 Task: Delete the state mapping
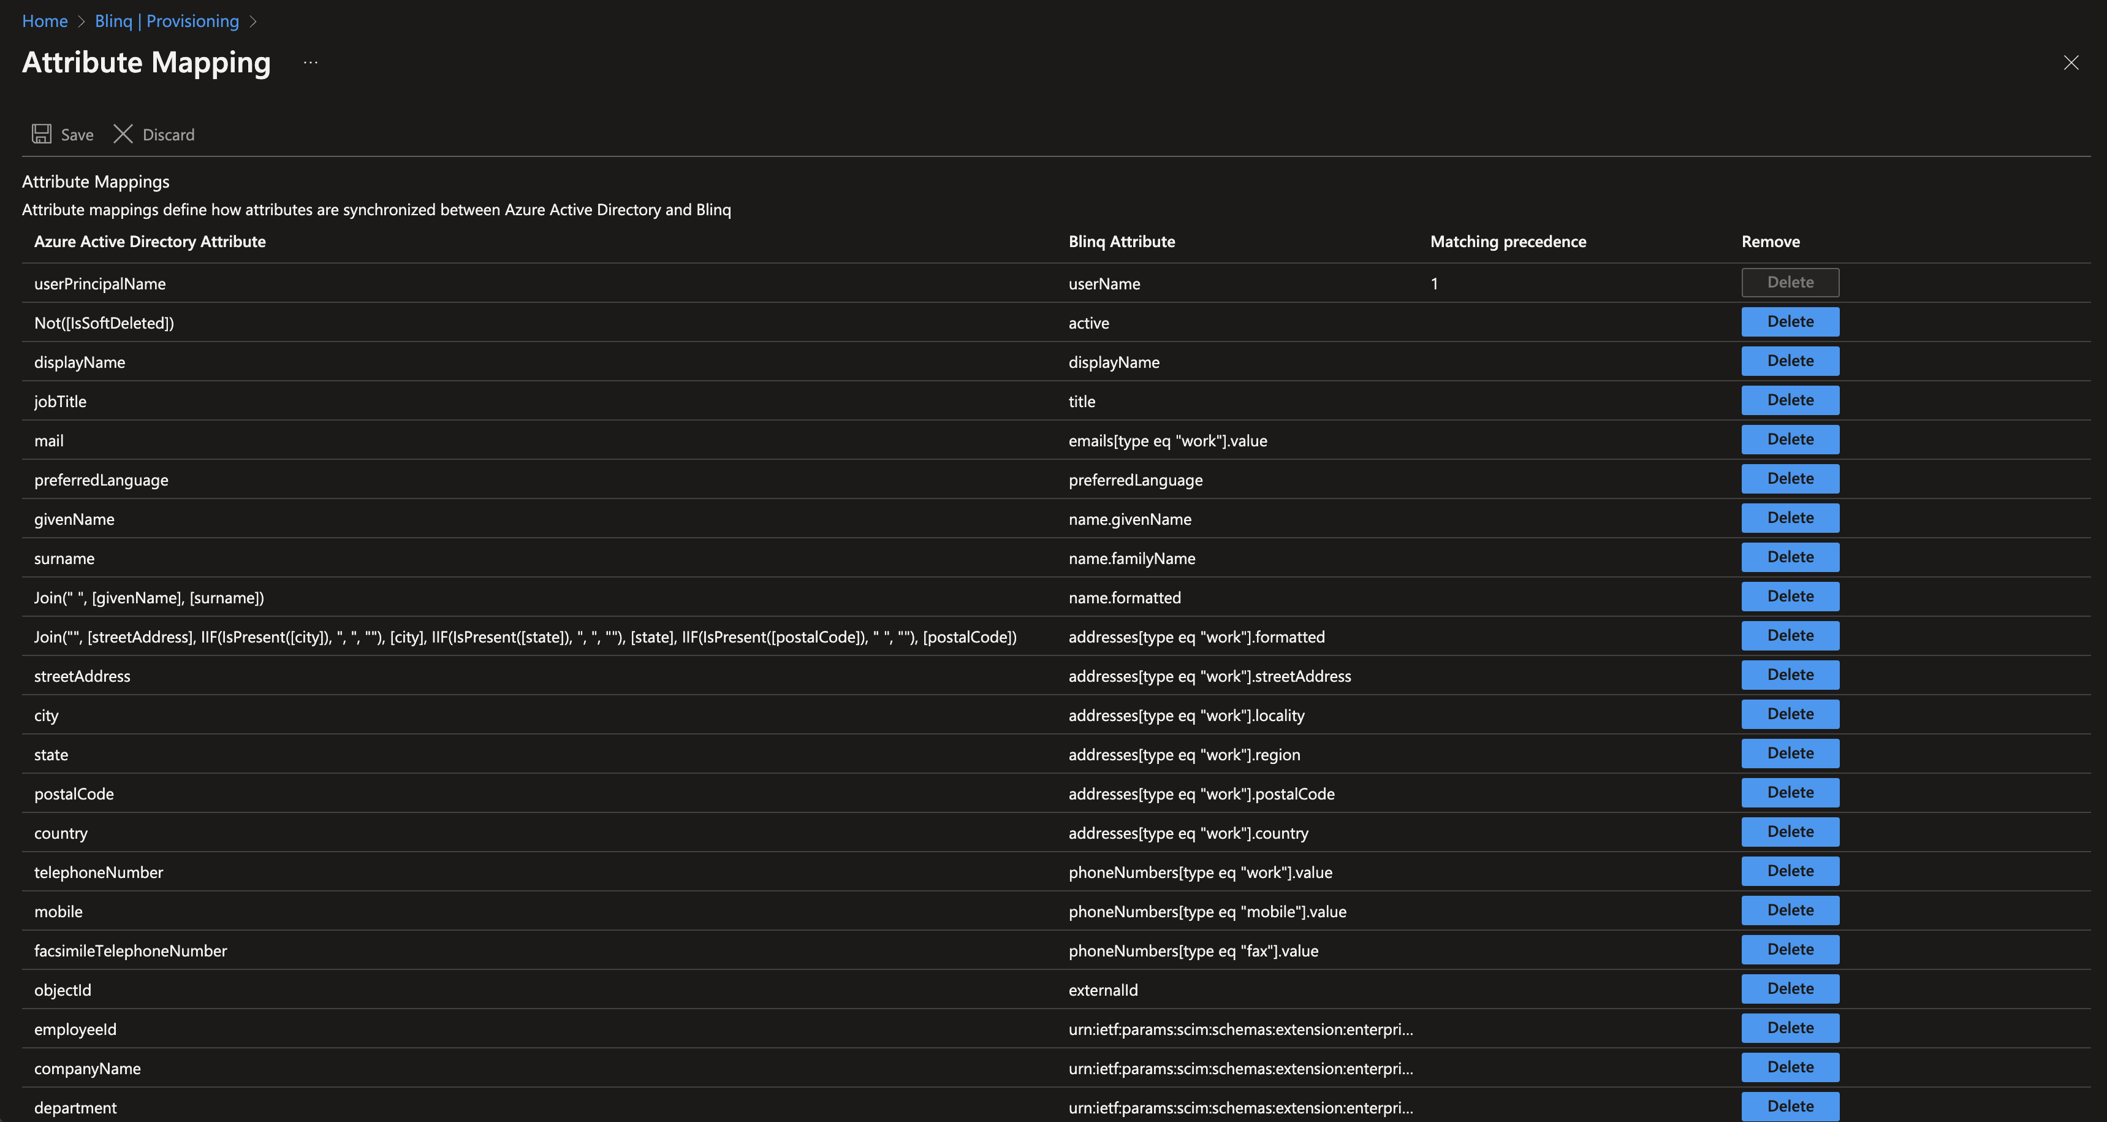pos(1790,754)
